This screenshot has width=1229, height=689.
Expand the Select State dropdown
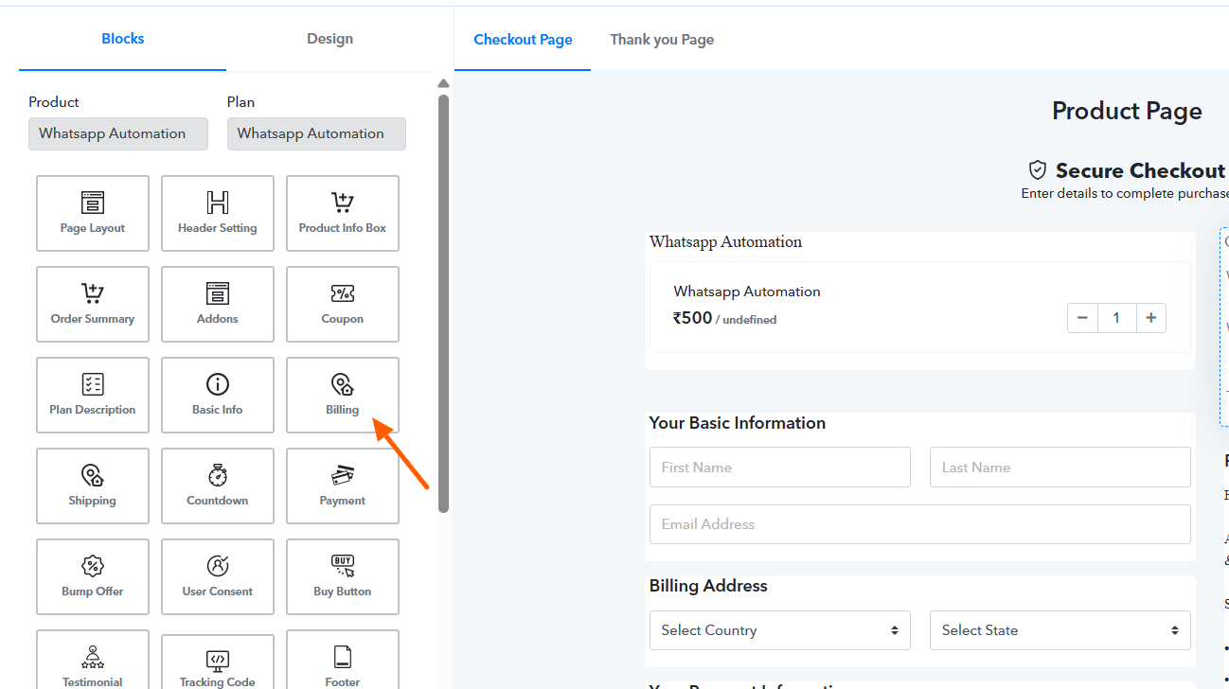[x=1060, y=630]
